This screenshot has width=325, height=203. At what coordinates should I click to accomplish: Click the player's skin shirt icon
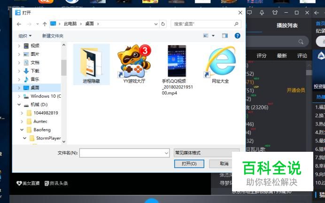tap(275, 13)
